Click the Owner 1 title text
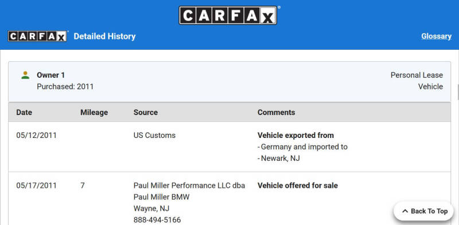The image size is (459, 225). coord(50,75)
